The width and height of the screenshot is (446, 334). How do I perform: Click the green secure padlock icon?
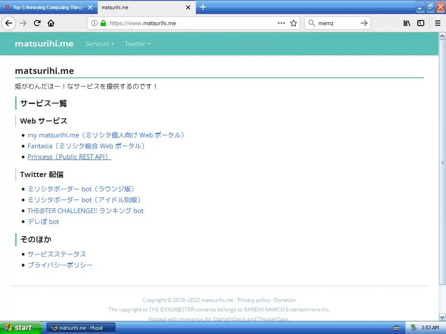103,23
